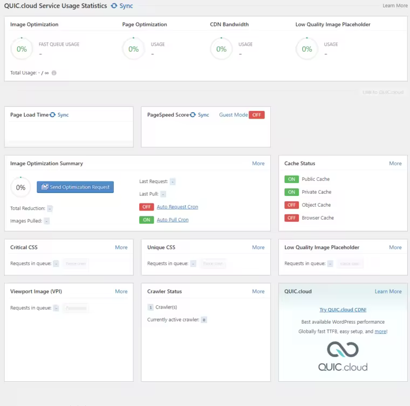
Task: Click Force cron in Critical CSS
Action: [x=76, y=263]
